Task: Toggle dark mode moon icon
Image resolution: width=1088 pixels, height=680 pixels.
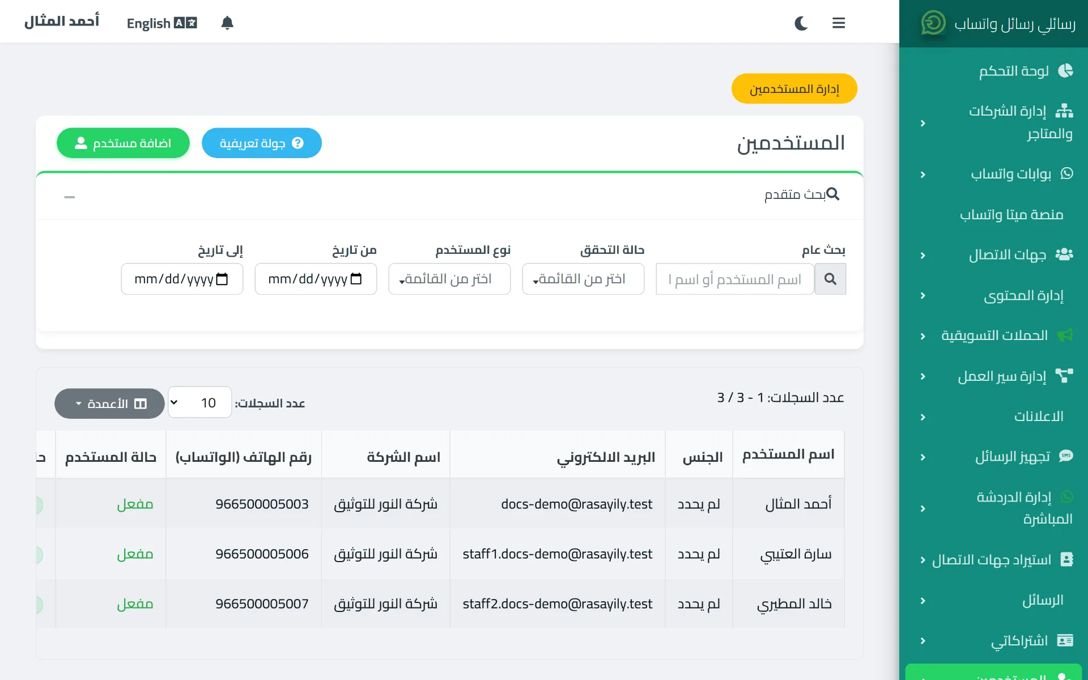Action: pyautogui.click(x=801, y=23)
